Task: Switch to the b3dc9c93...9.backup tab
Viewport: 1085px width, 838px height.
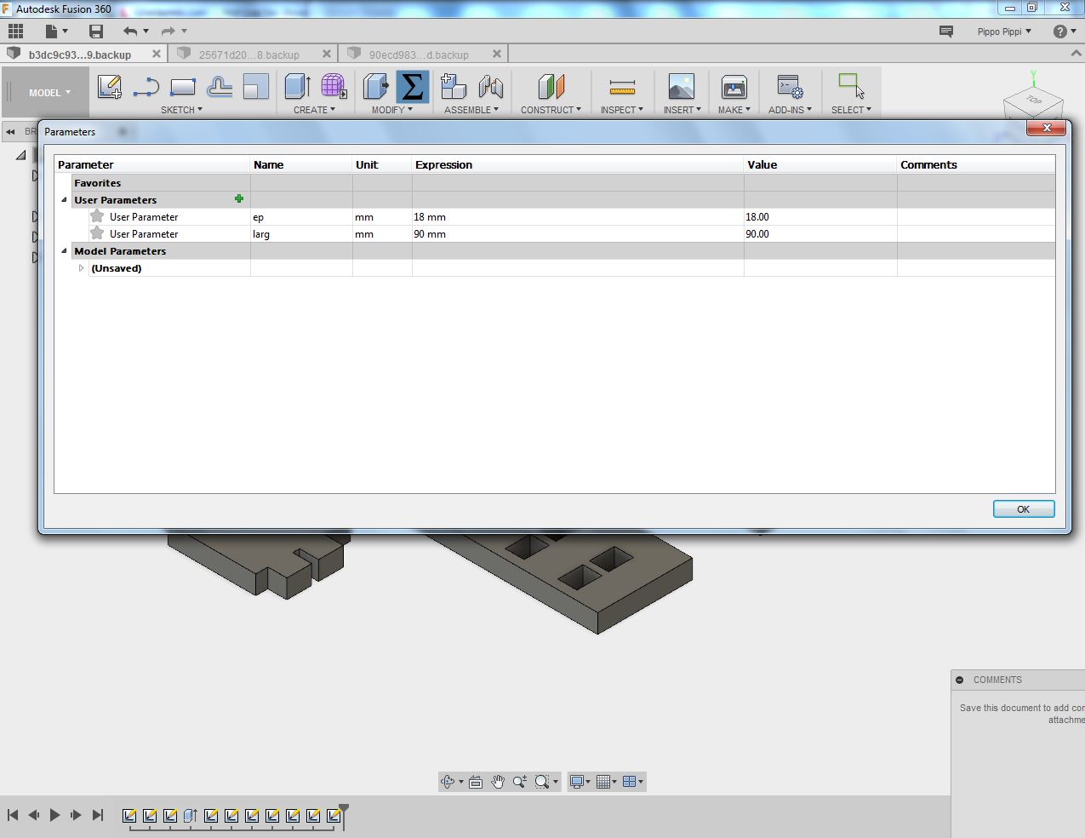Action: 80,55
